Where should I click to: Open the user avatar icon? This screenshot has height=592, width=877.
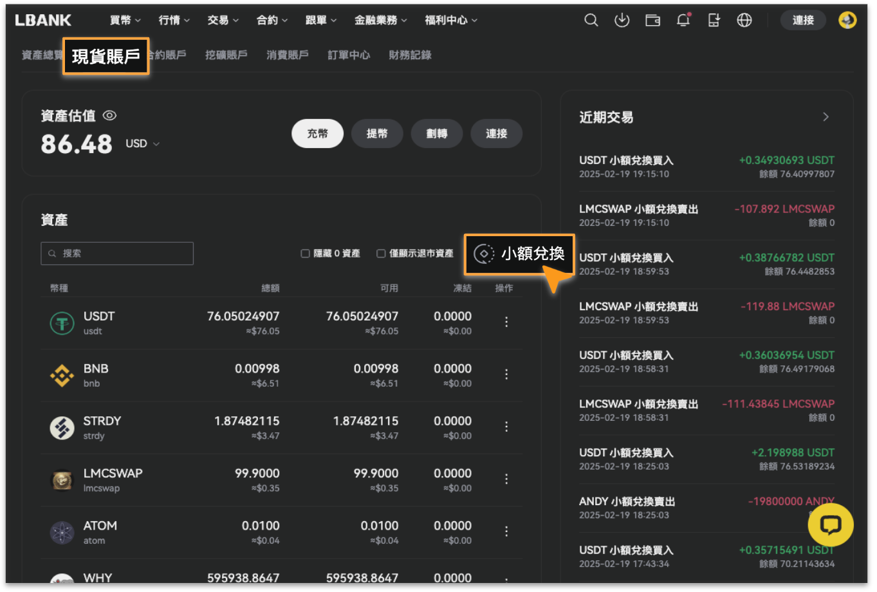tap(847, 21)
